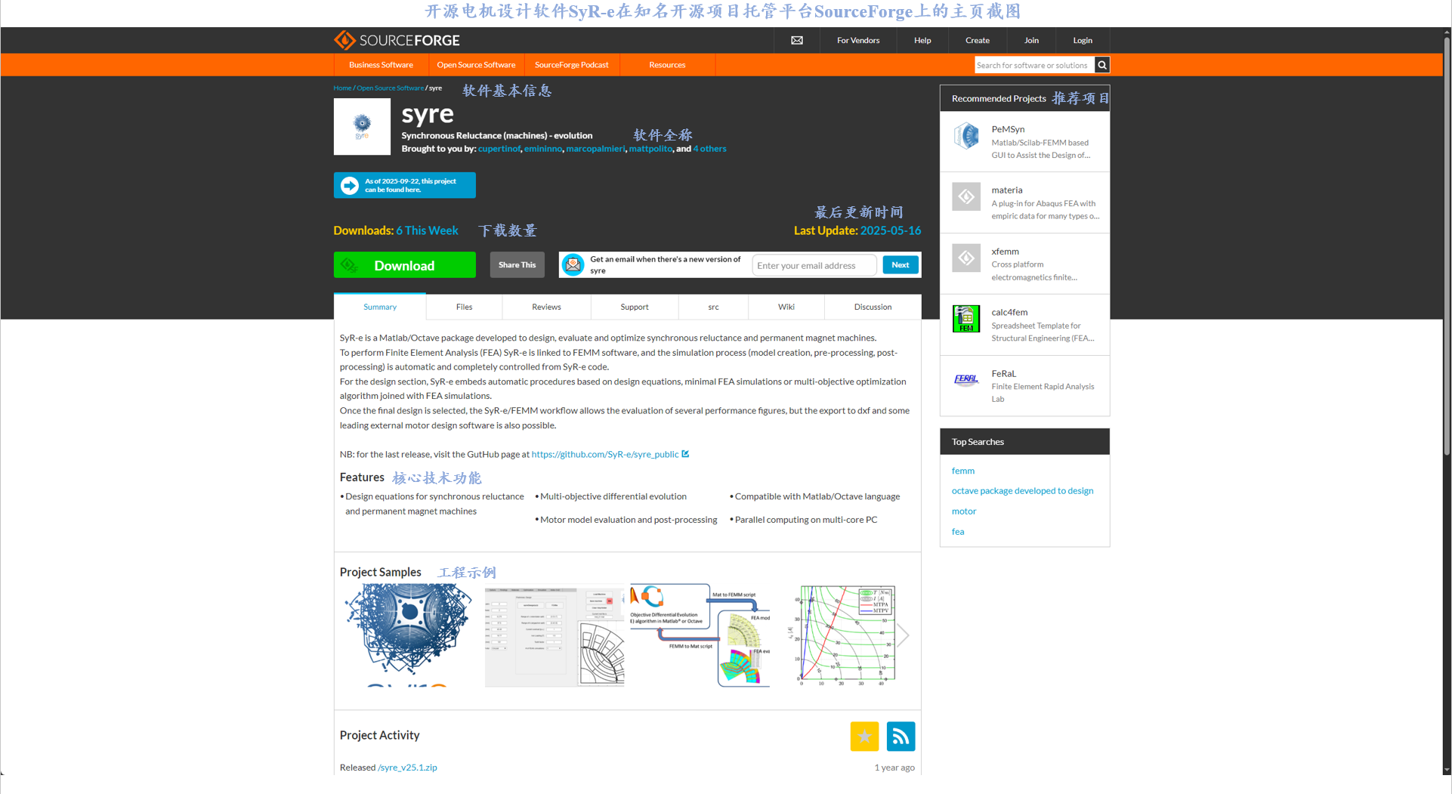1452x794 pixels.
Task: Open Open Source Software breadcrumb link
Action: (390, 88)
